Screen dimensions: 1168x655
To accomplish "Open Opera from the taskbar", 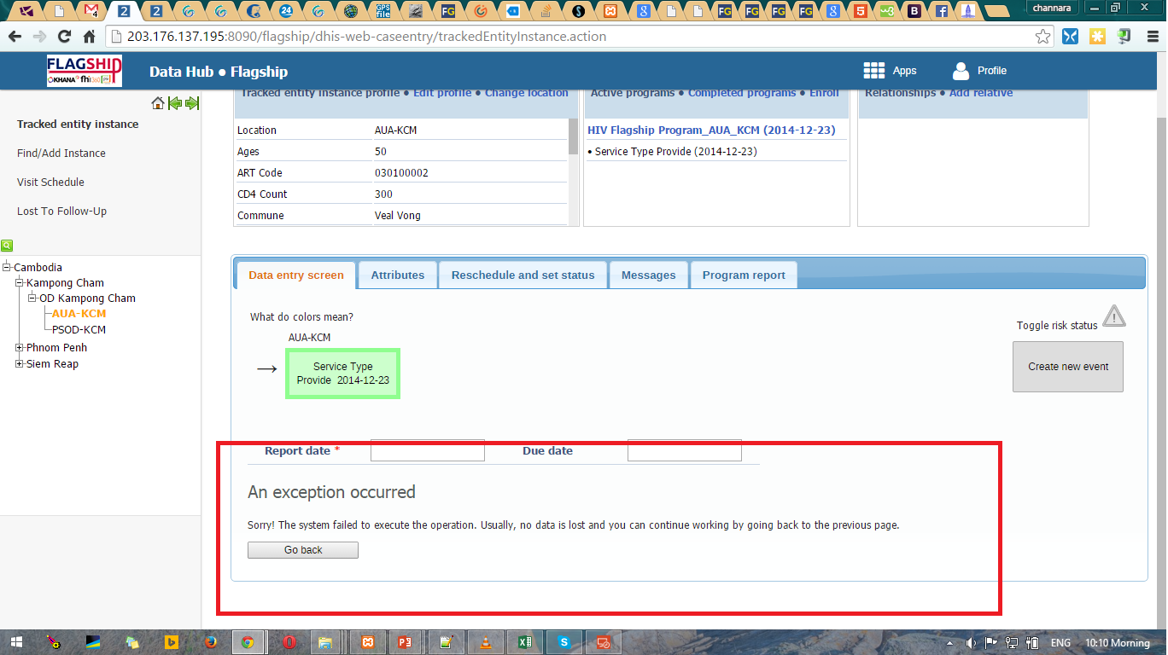I will click(289, 642).
